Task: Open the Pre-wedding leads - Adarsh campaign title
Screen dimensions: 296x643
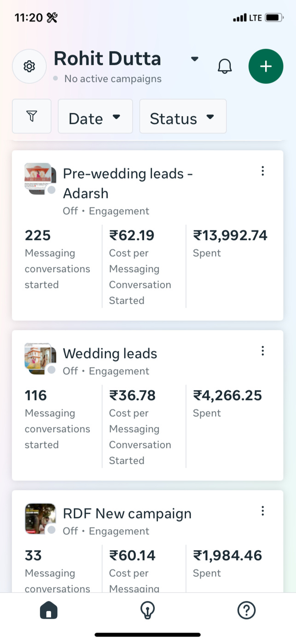Action: tap(128, 183)
